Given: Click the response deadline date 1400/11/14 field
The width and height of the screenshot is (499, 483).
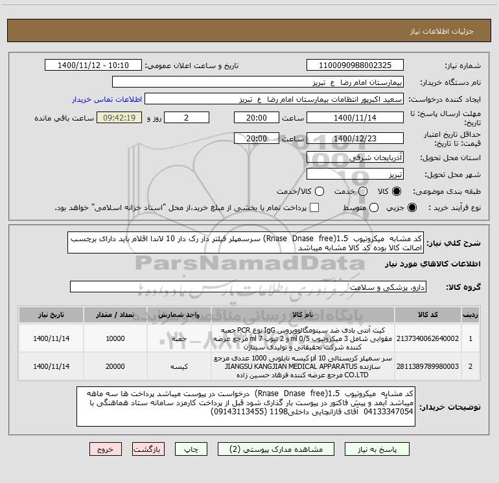Looking at the screenshot, I should coord(355,117).
